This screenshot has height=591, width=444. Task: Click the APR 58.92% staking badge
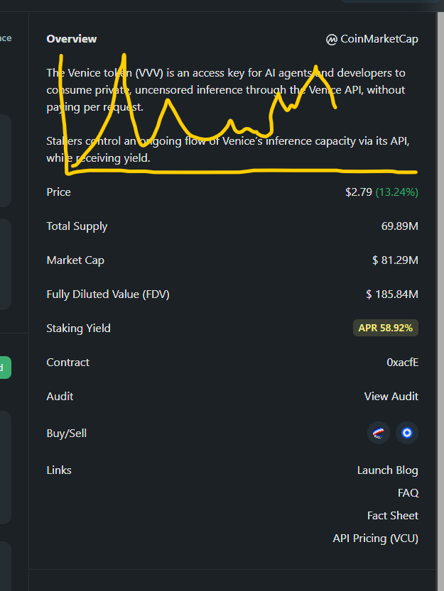click(386, 328)
